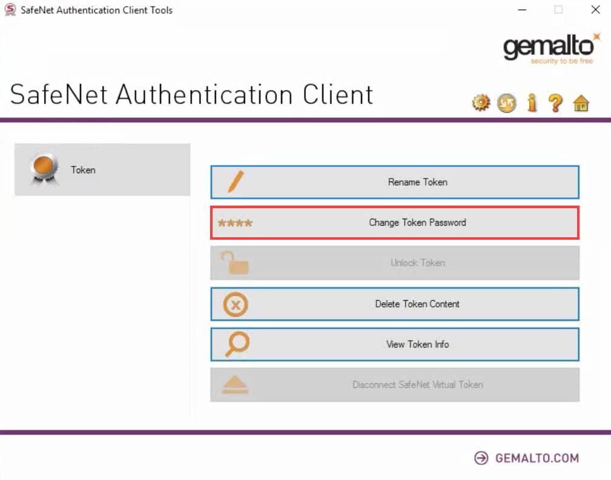Click the pencil icon for Rename Token
This screenshot has width=611, height=480.
click(x=235, y=182)
